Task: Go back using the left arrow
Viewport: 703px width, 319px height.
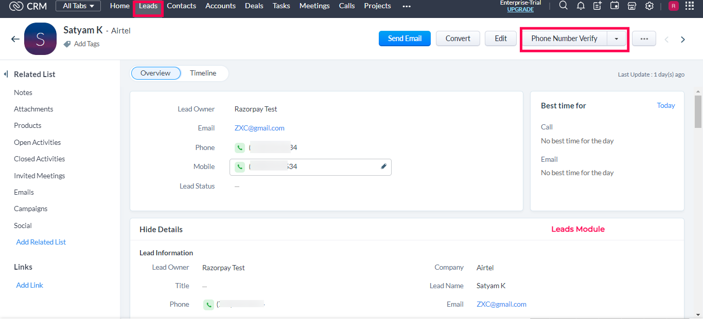Action: [15, 39]
